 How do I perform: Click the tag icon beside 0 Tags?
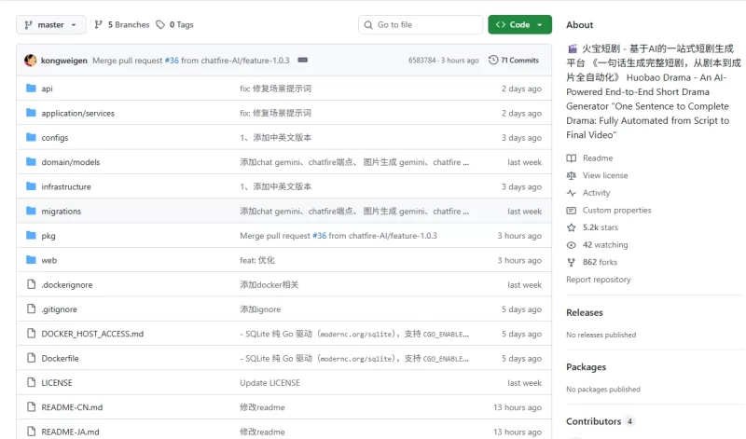pos(160,25)
